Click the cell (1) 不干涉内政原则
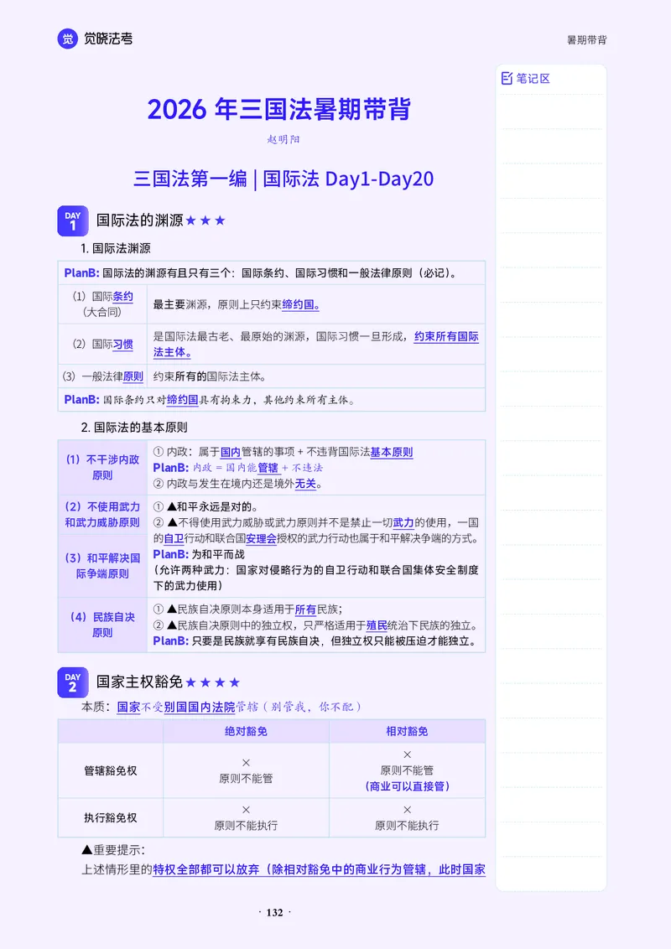Screen dimensions: 671x949 pyautogui.click(x=102, y=467)
